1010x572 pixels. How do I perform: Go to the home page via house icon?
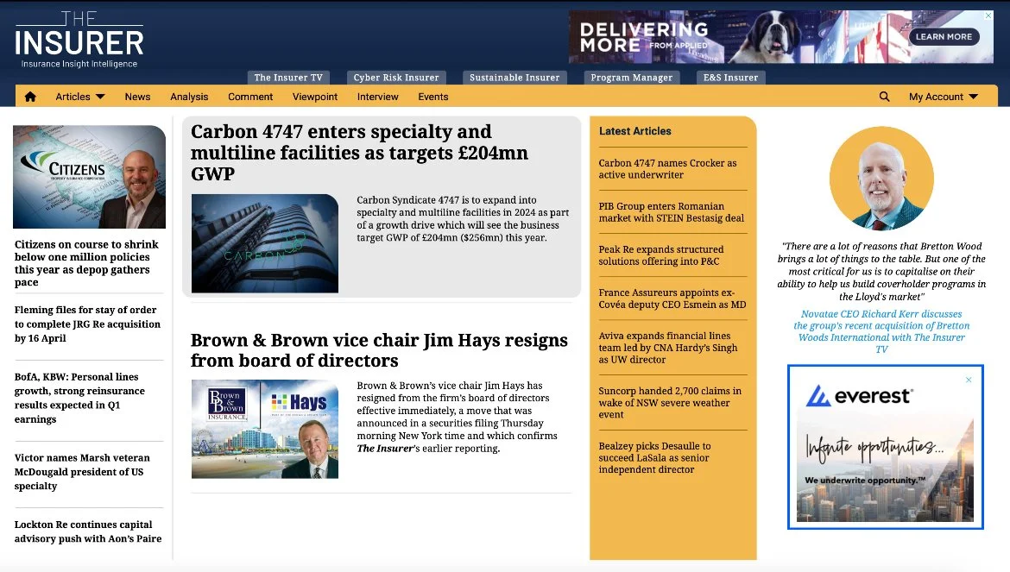pos(30,97)
